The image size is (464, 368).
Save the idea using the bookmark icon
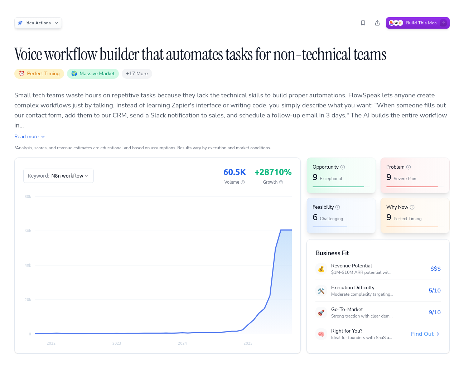(x=363, y=23)
